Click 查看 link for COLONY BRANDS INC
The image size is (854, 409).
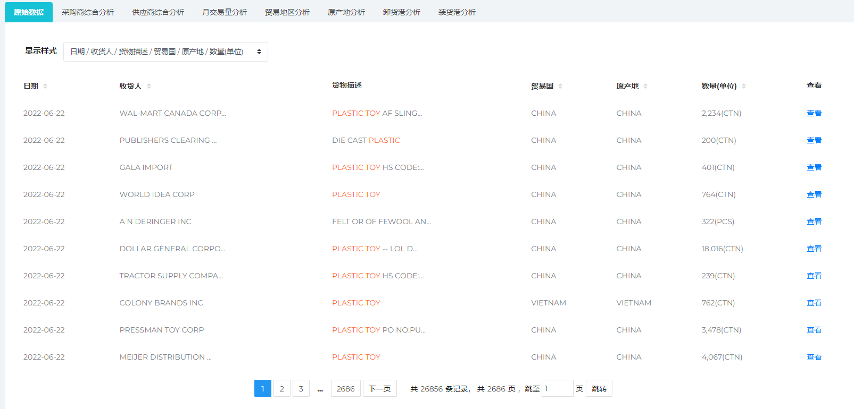[814, 303]
